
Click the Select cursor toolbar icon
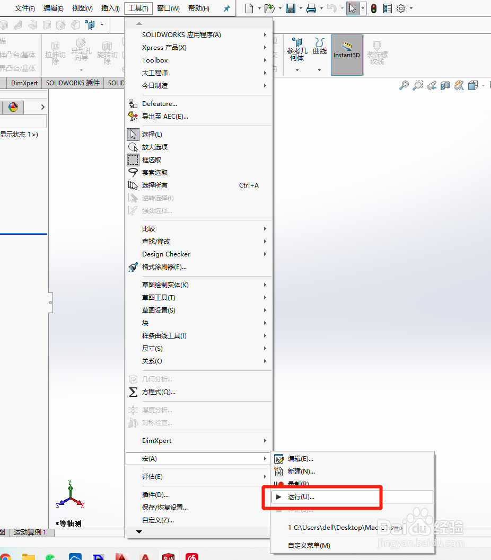(353, 8)
